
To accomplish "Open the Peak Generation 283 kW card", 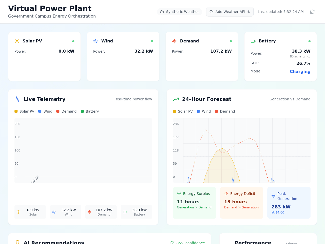I will (x=289, y=203).
